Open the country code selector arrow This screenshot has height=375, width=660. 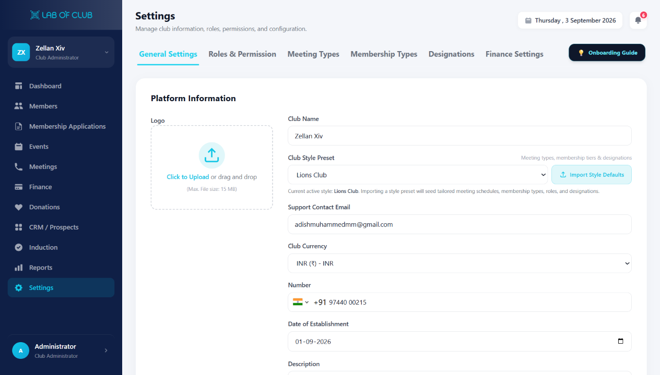(307, 303)
